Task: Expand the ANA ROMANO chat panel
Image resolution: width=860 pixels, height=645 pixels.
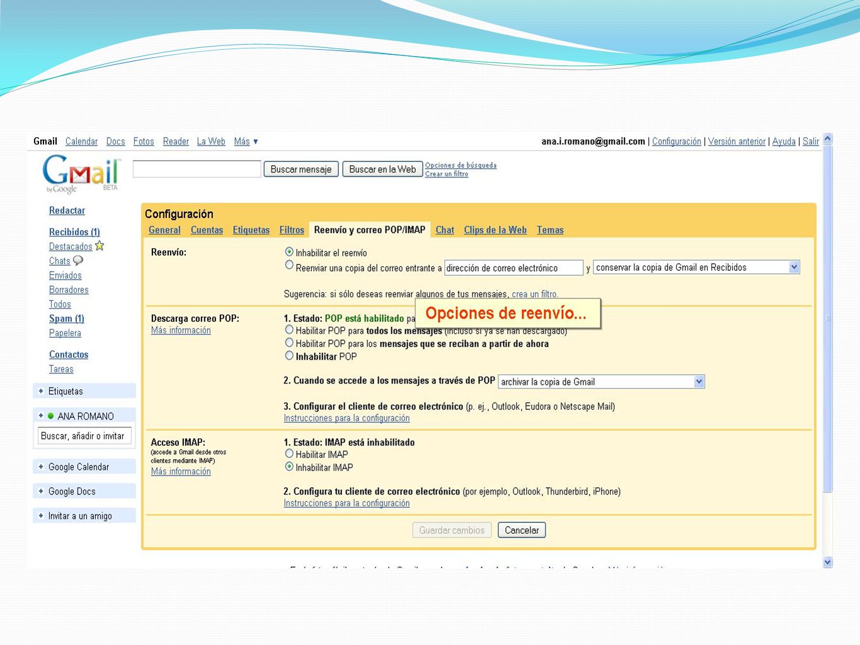Action: [x=41, y=416]
